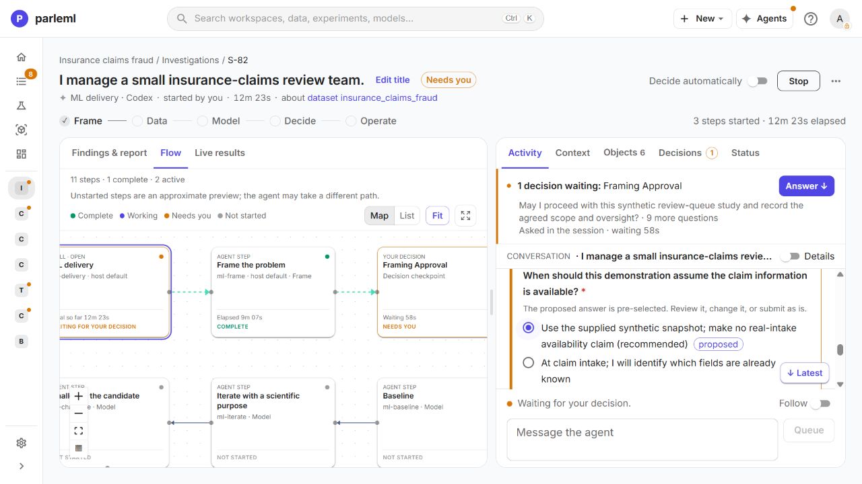The height and width of the screenshot is (484, 862).
Task: Open the New dropdown menu
Action: tap(702, 19)
